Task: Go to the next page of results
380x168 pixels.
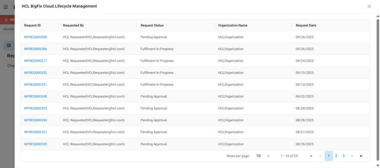Action: pyautogui.click(x=352, y=156)
